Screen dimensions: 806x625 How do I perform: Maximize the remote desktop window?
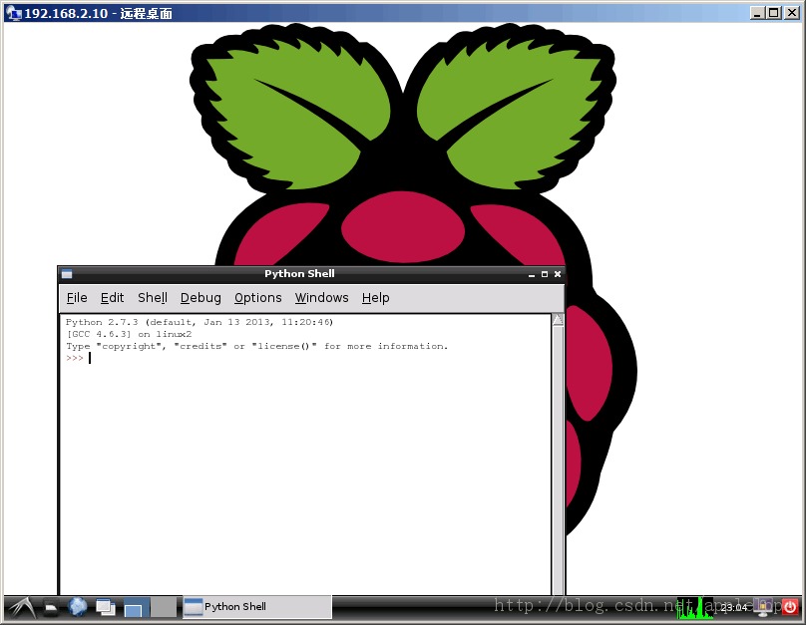pos(774,13)
